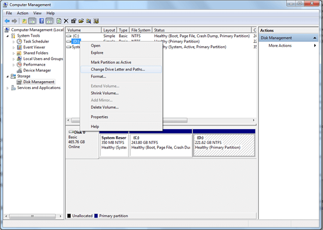Expand the Event Viewer node
The width and height of the screenshot is (323, 230).
click(x=13, y=47)
